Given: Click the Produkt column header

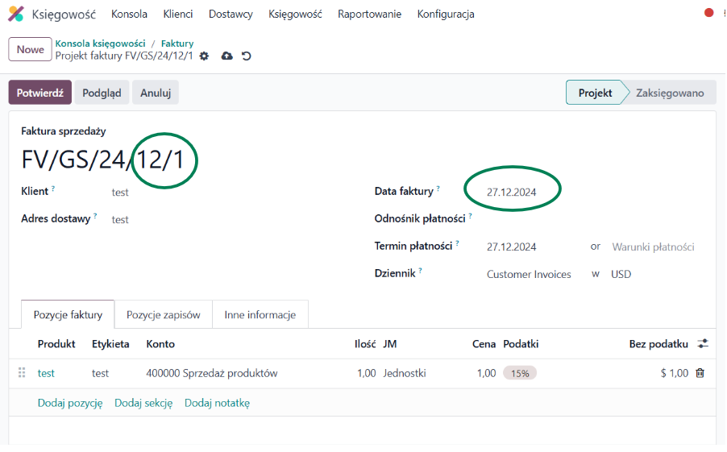Looking at the screenshot, I should (56, 344).
